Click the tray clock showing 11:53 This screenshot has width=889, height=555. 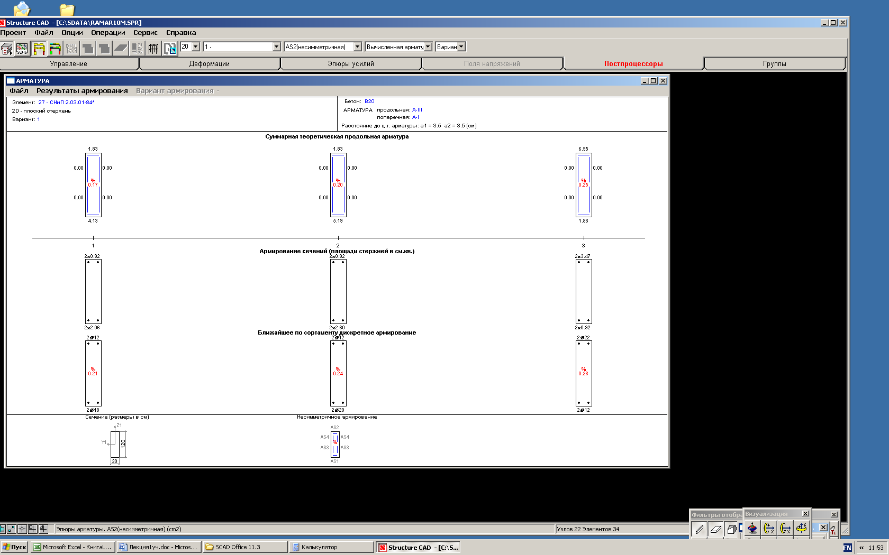coord(876,548)
